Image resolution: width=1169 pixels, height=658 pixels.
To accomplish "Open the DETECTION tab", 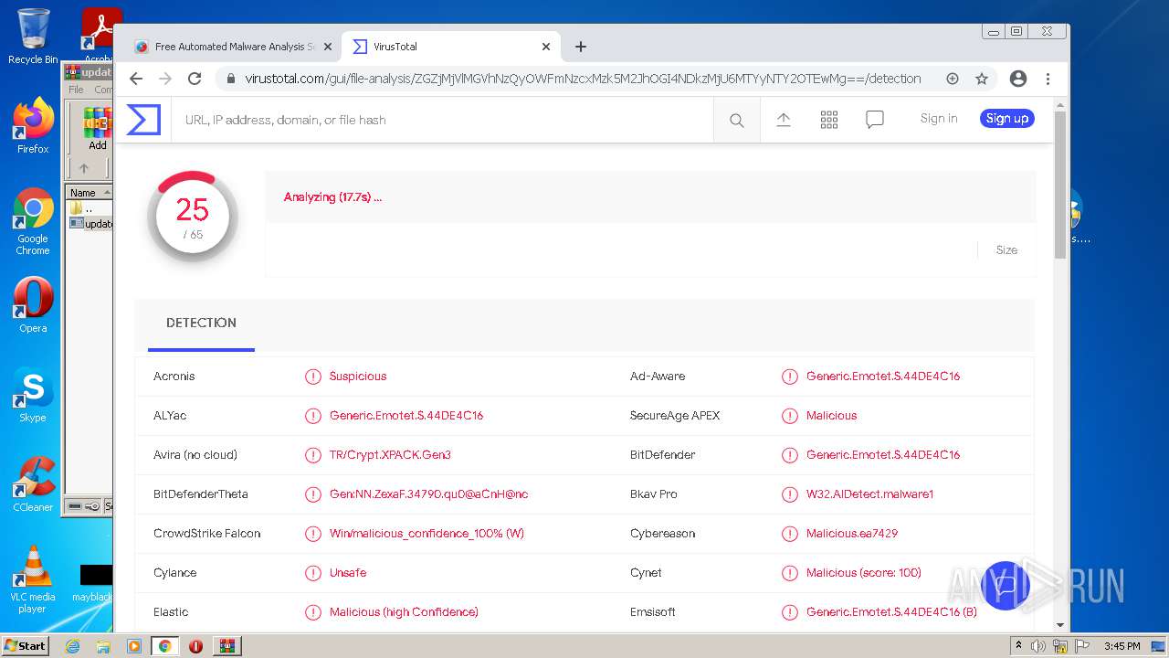I will click(x=201, y=323).
